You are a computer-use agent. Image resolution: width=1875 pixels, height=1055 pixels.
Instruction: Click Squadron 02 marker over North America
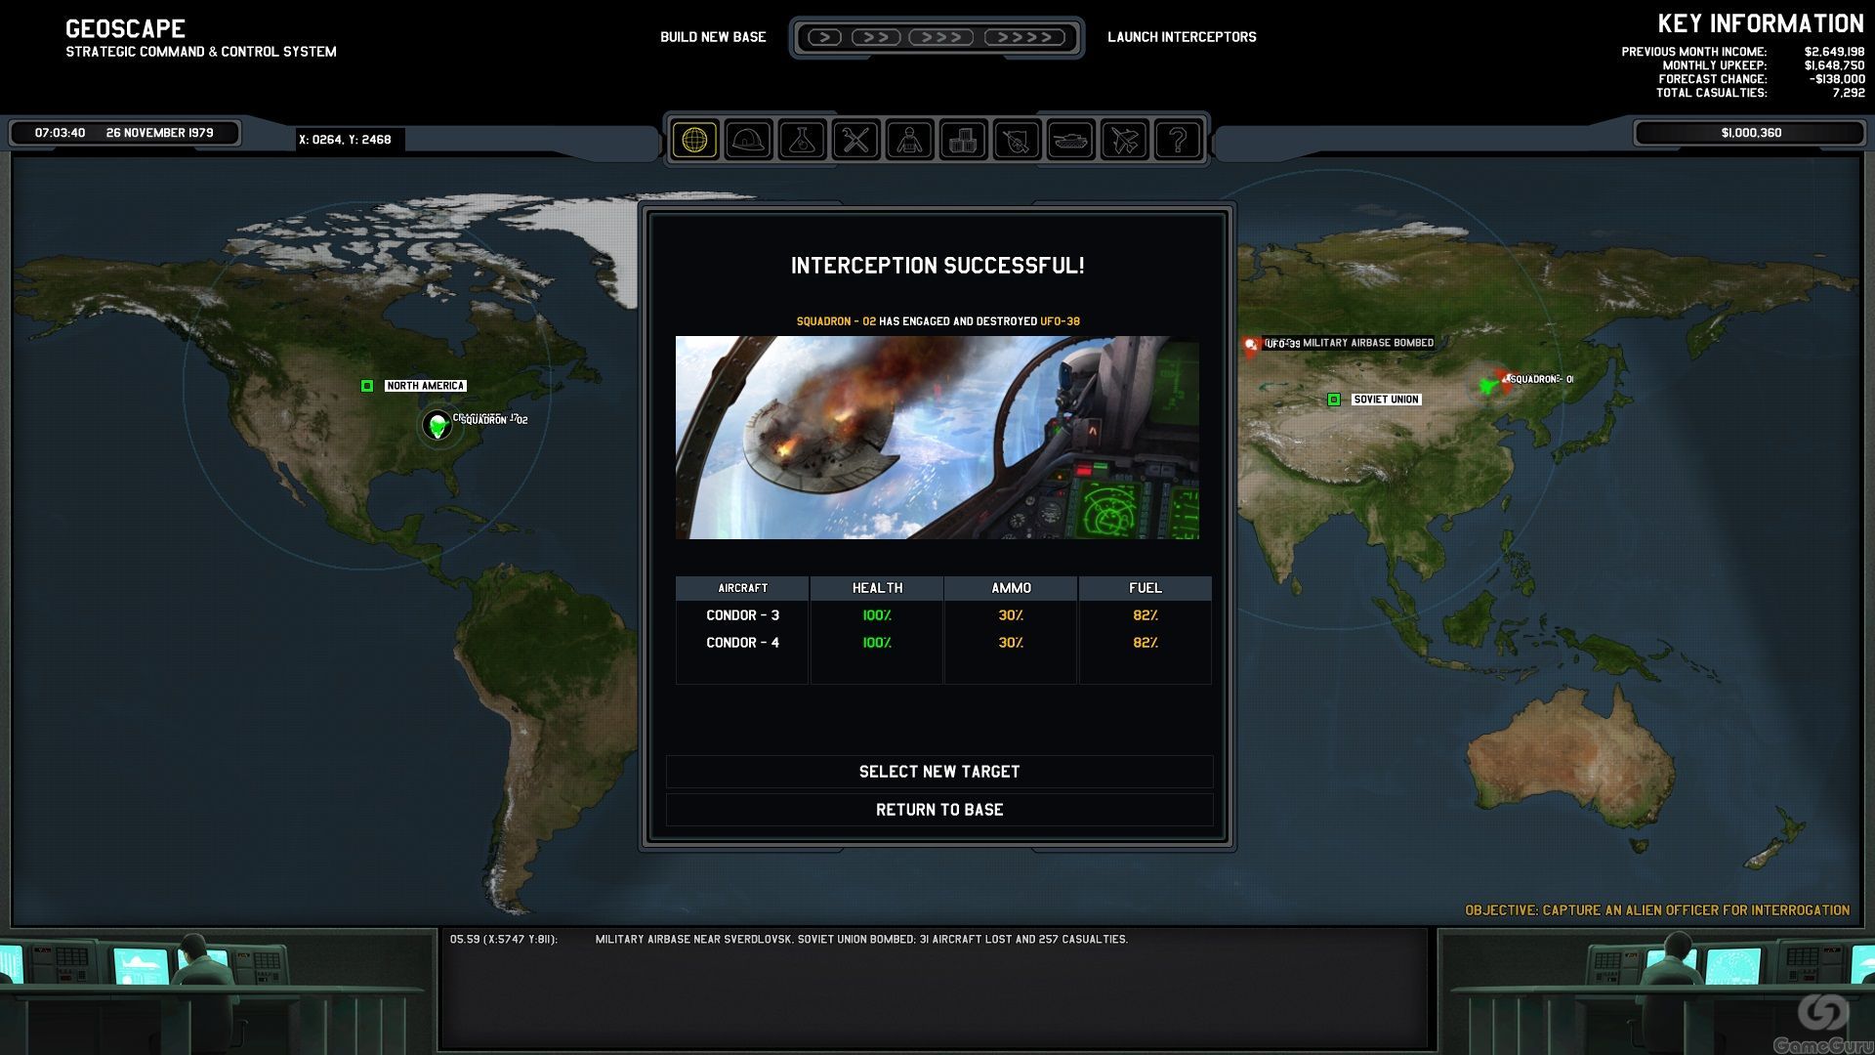click(437, 425)
